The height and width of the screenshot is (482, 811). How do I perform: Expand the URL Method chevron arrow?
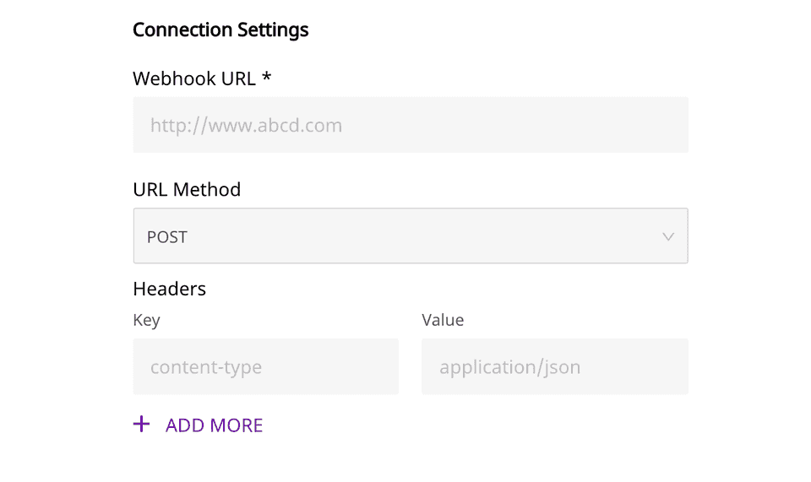[x=668, y=237]
